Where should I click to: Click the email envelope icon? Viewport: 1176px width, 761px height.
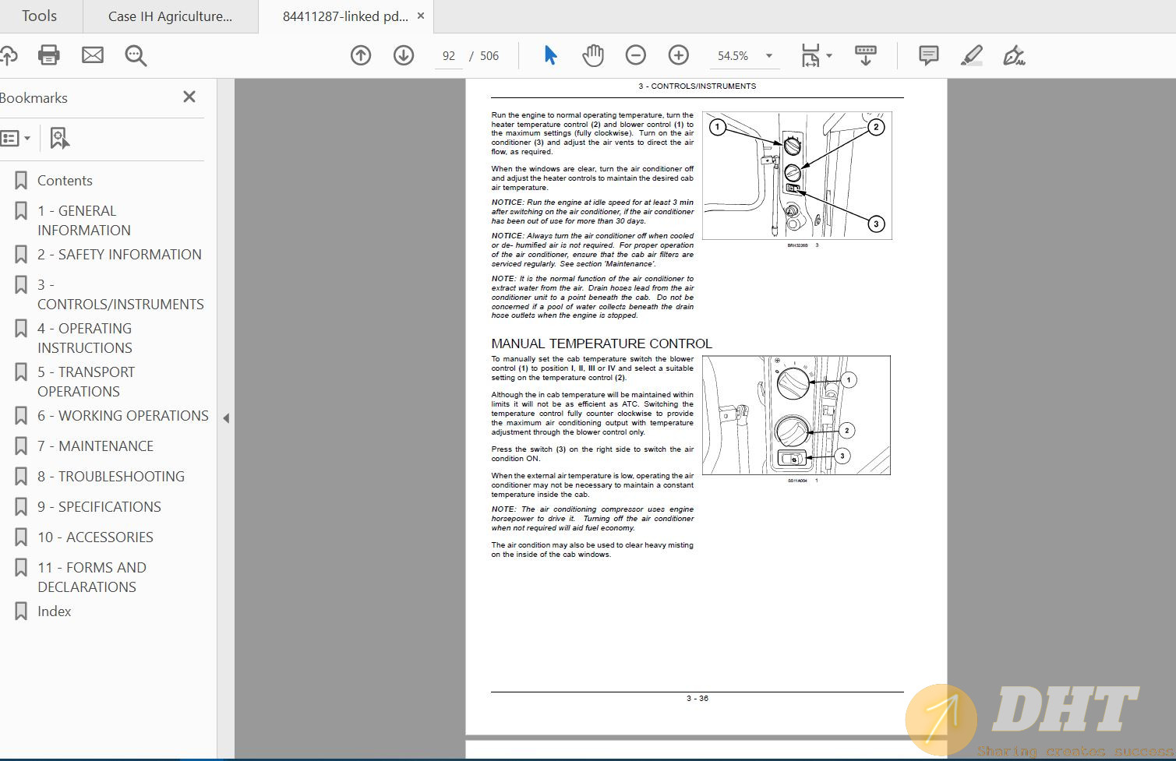[x=93, y=55]
